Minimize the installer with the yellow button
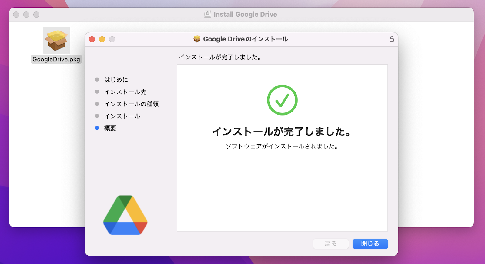Viewport: 485px width, 264px height. tap(102, 39)
